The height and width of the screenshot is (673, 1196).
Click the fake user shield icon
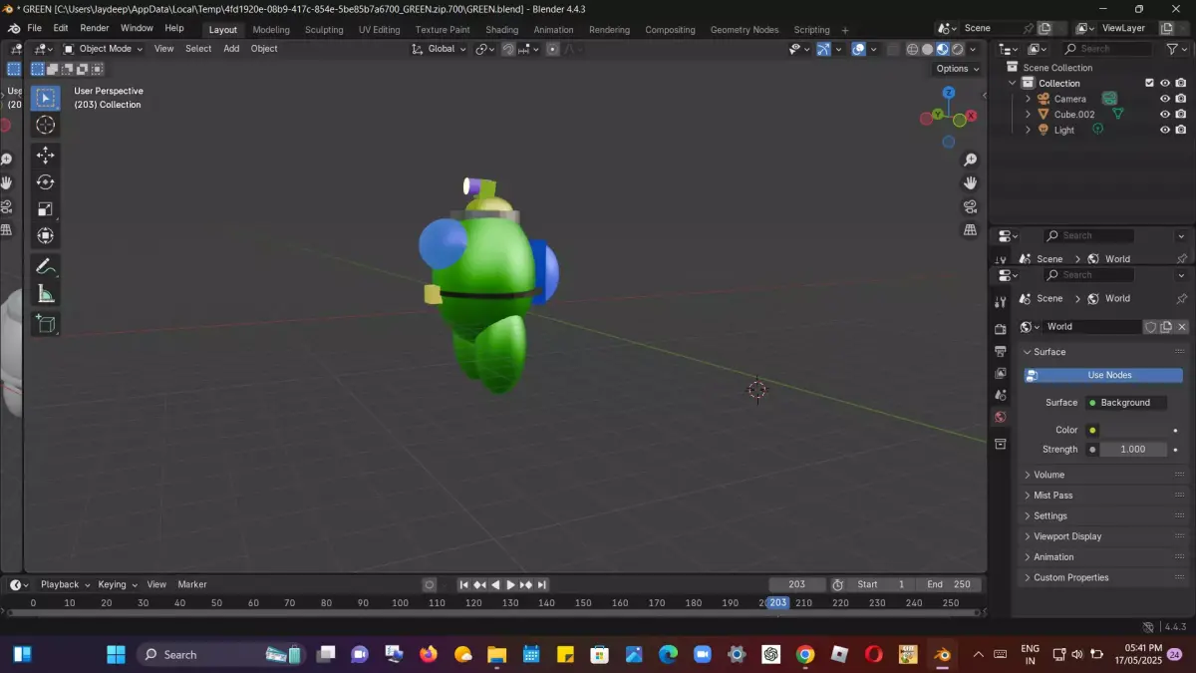1150,327
